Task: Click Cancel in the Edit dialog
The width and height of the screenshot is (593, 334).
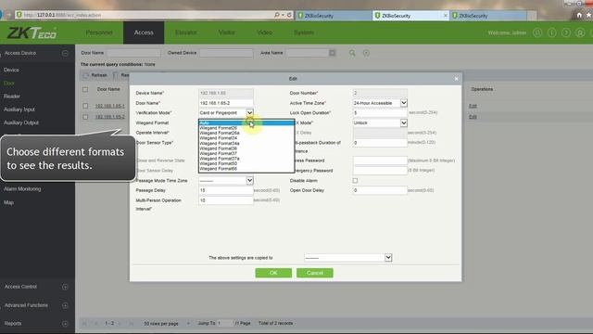Action: pyautogui.click(x=315, y=273)
